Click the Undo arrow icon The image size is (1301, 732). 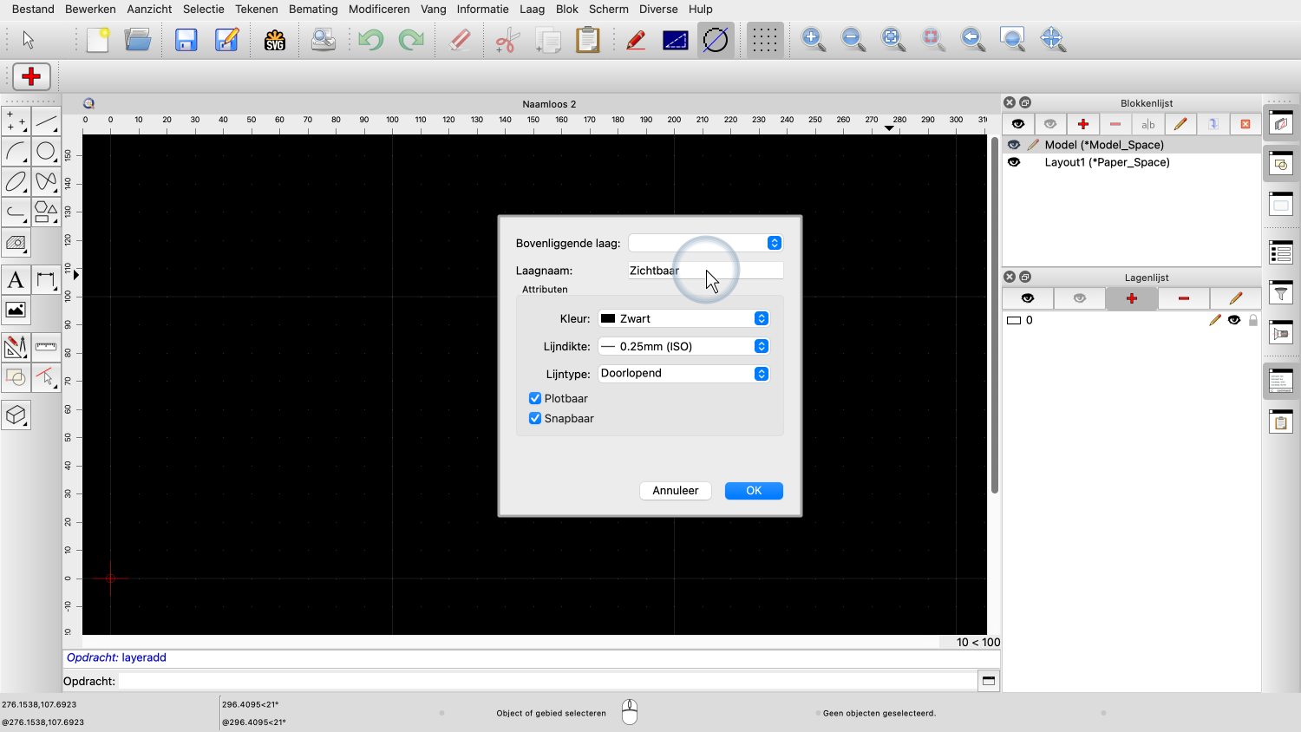[371, 40]
